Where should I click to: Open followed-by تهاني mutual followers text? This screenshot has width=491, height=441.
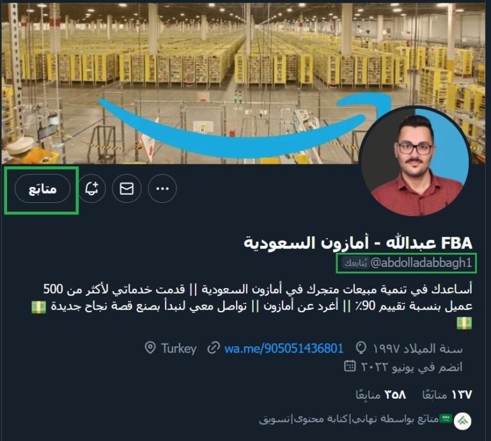click(349, 419)
